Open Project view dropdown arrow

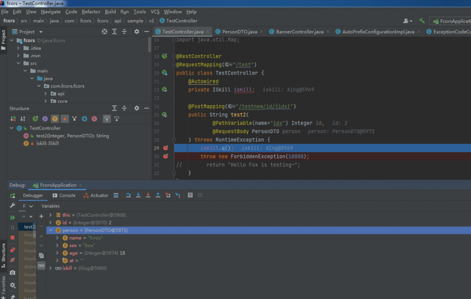click(x=41, y=32)
